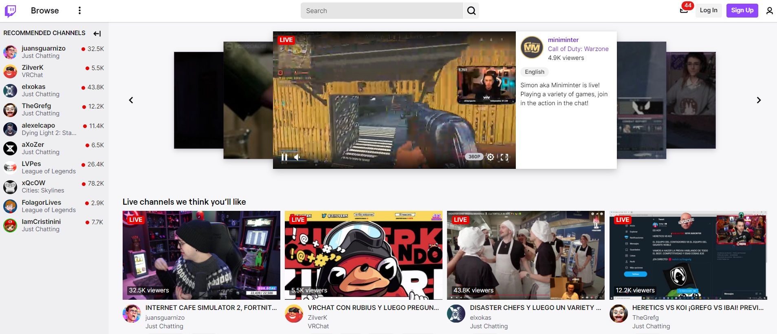
Task: Open aXoZer avatar in sidebar
Action: 10,148
